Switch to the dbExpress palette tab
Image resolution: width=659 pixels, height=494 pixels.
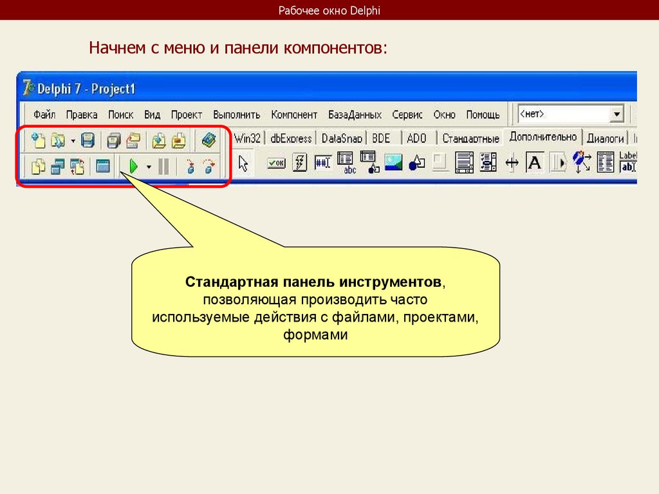pos(291,138)
